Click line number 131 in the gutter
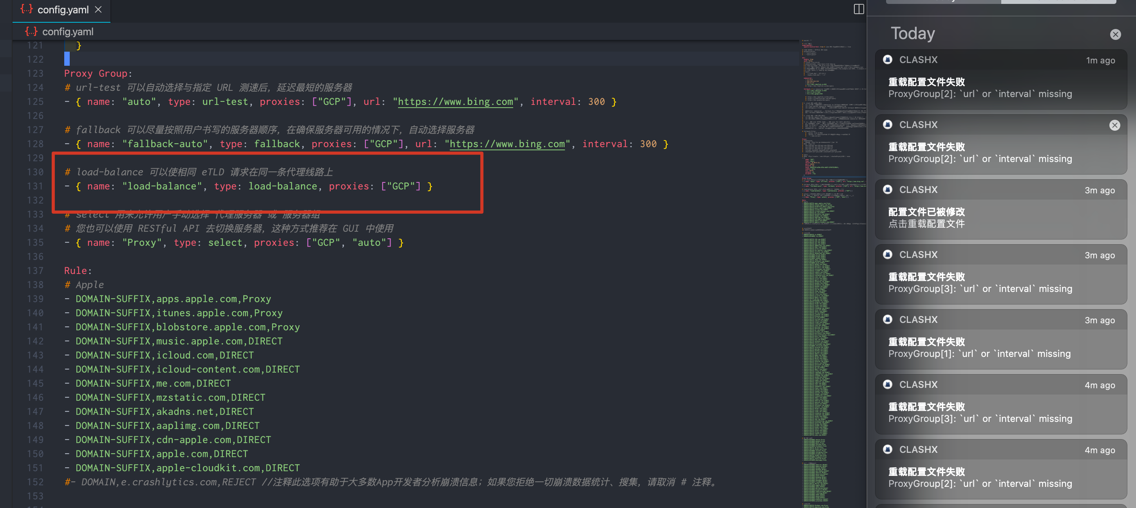 click(x=35, y=186)
